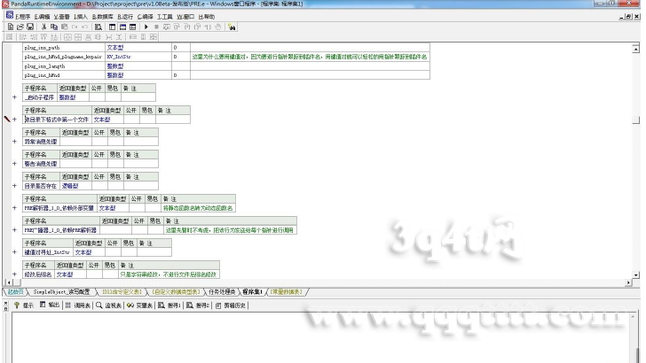
Task: Switch to 任务处理类 tab
Action: [x=222, y=292]
